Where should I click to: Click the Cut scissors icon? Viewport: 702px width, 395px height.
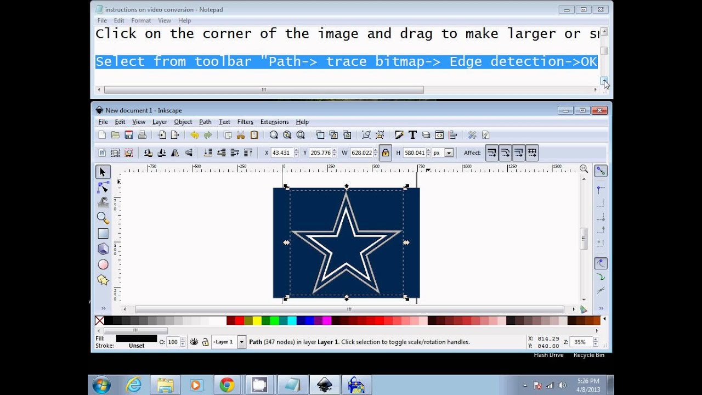240,135
